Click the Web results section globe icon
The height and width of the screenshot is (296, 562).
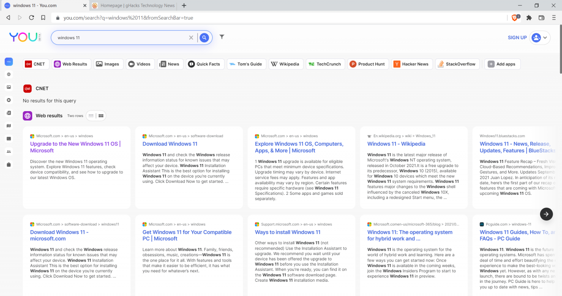pyautogui.click(x=27, y=116)
